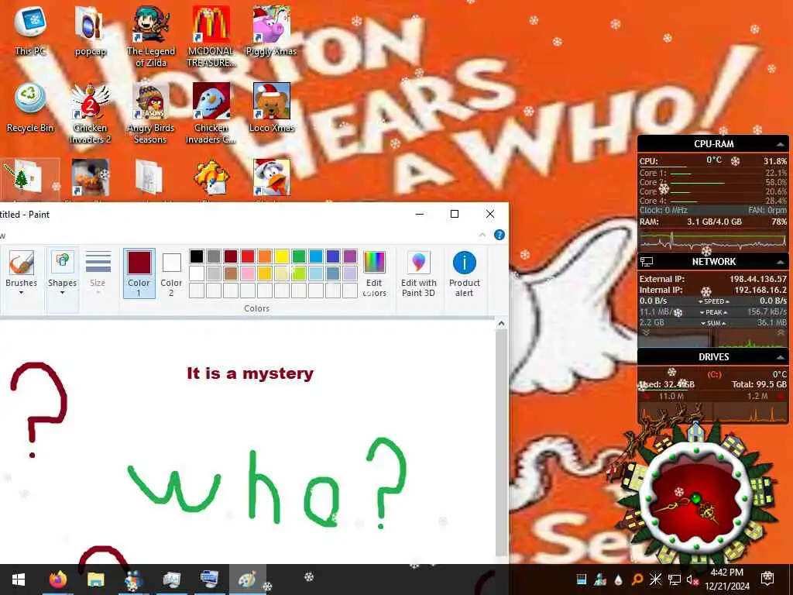The height and width of the screenshot is (595, 793).
Task: Click the Internal IP value 192.168.16.2
Action: (x=760, y=290)
